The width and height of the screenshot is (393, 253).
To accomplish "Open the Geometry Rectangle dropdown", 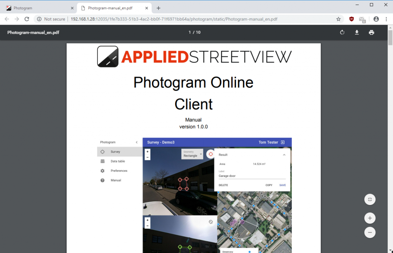I will (x=192, y=154).
